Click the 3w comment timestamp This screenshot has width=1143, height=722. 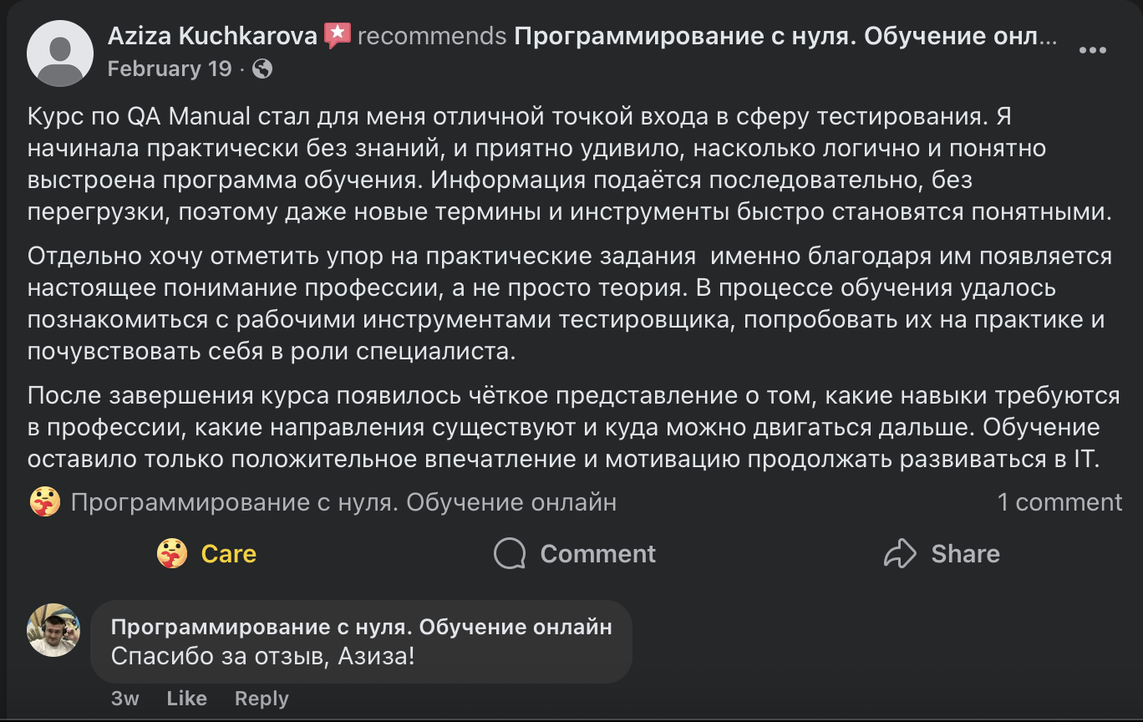123,699
